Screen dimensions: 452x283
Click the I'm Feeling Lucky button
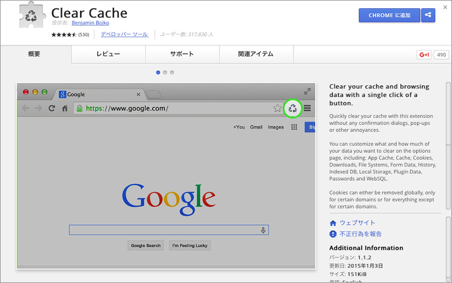tap(190, 246)
